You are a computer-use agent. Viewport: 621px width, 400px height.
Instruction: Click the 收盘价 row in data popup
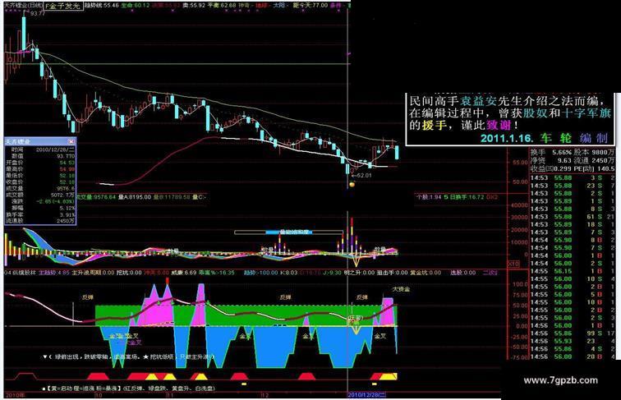click(40, 182)
